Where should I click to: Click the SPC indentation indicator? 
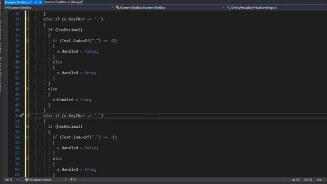[x=319, y=179]
